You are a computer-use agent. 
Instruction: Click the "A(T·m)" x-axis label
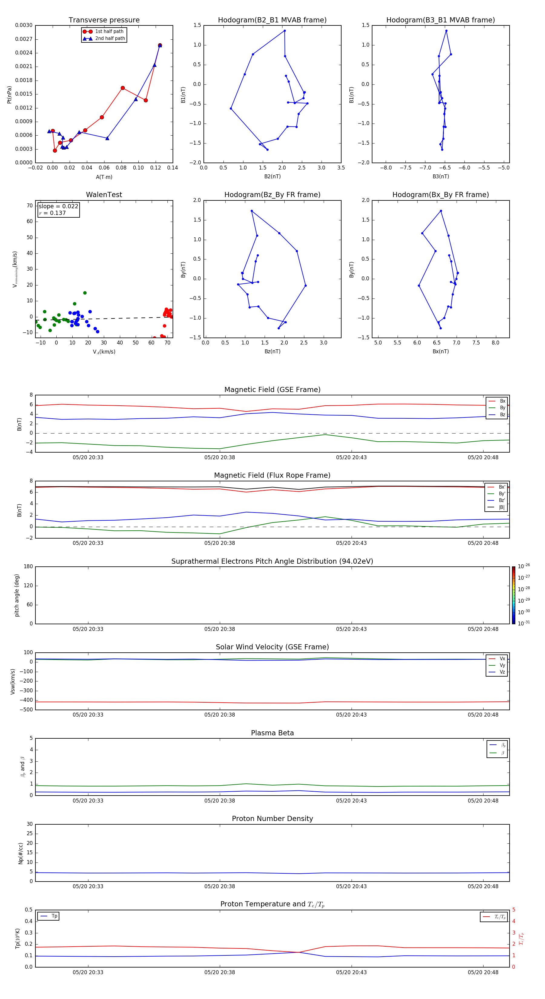click(104, 177)
